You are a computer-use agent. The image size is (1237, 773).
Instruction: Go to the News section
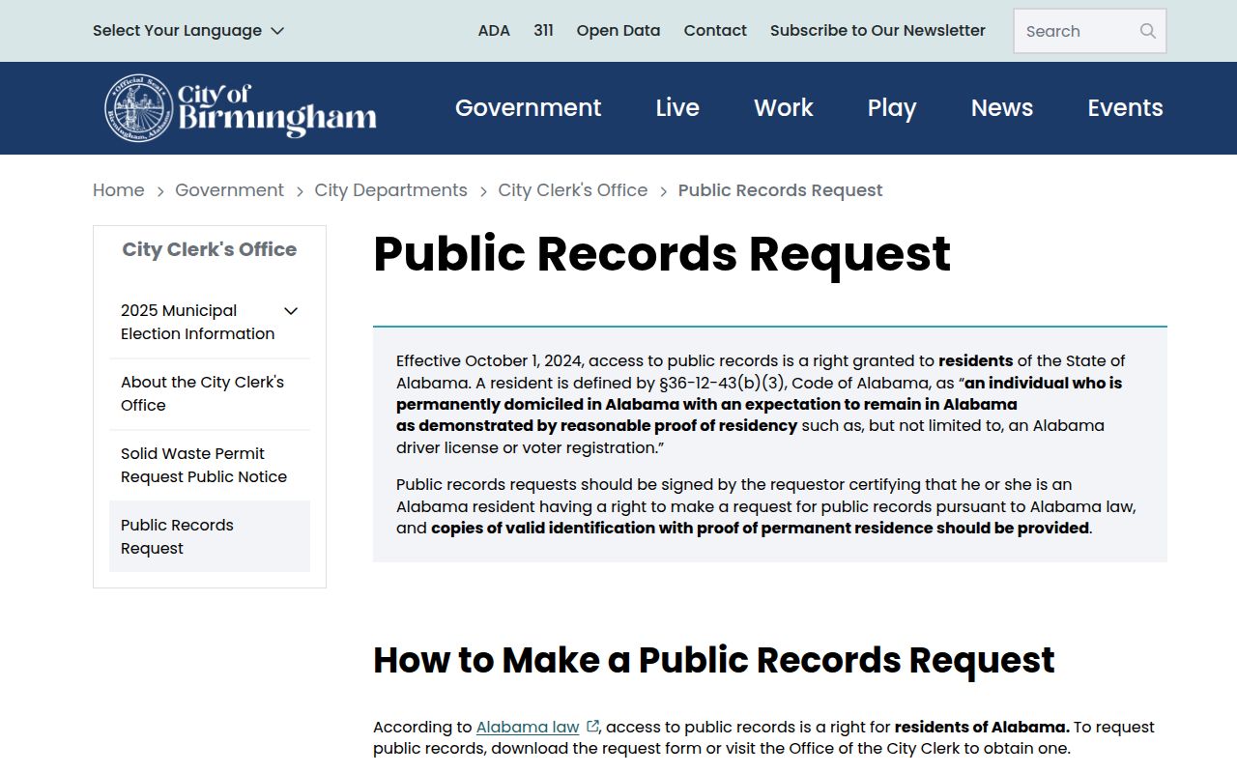(1002, 108)
